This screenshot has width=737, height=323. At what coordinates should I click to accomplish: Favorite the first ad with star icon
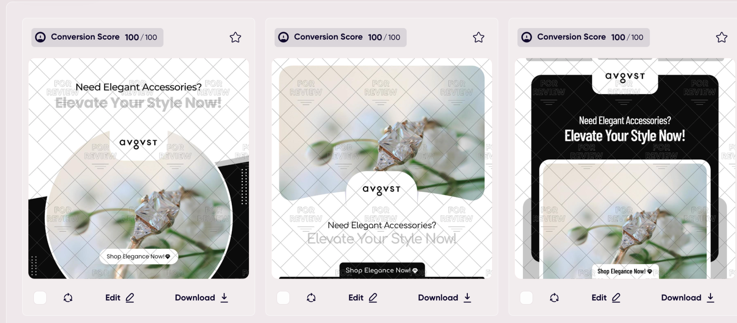pyautogui.click(x=235, y=37)
